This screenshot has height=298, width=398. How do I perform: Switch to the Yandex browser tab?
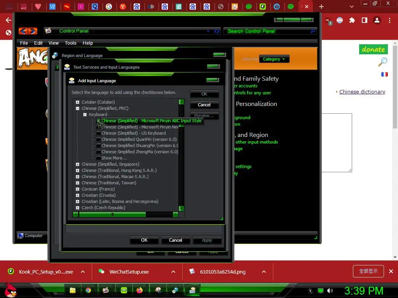tap(123, 7)
